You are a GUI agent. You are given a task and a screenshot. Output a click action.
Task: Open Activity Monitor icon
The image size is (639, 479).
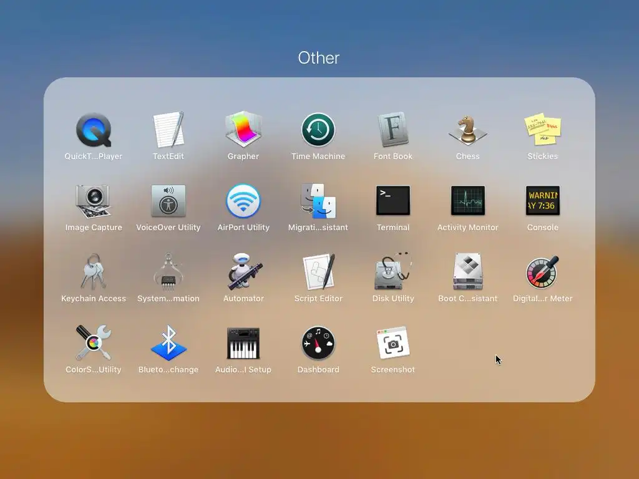(x=468, y=200)
